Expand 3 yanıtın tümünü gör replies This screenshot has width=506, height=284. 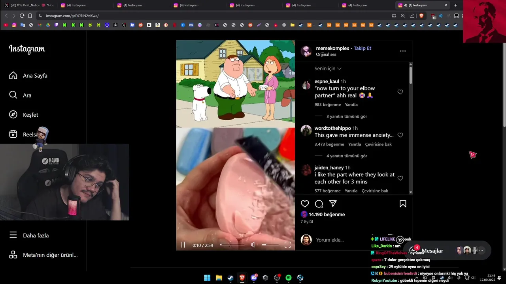pos(347,116)
